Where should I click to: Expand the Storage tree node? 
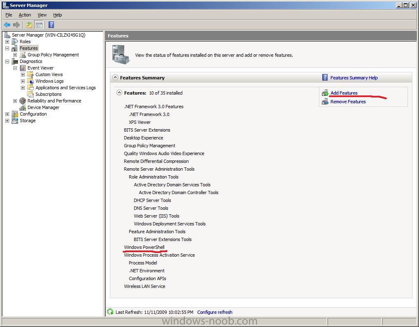pos(7,121)
